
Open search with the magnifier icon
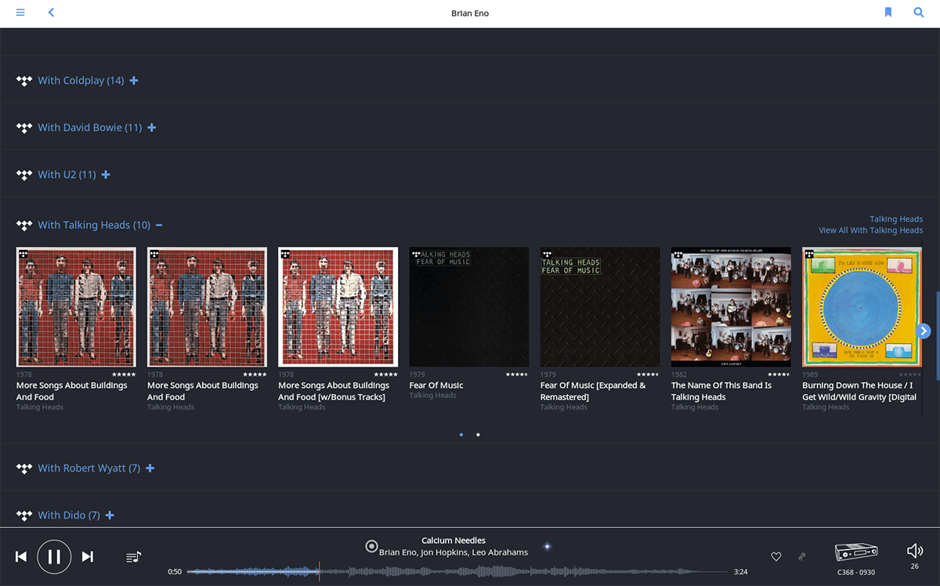(x=919, y=13)
